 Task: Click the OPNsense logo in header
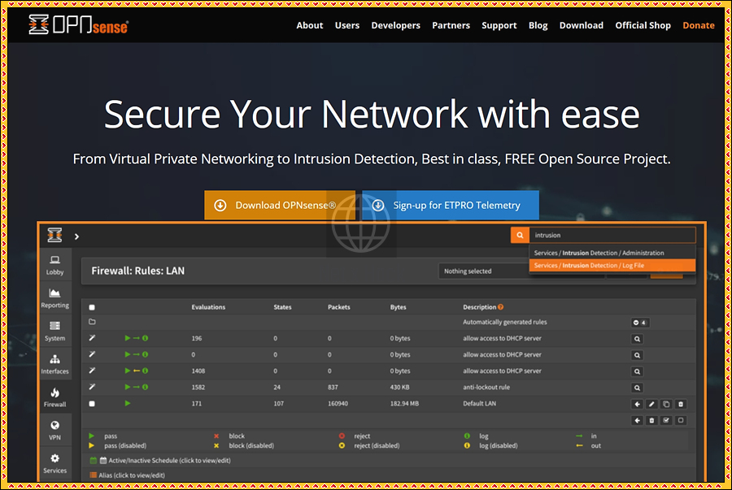pos(78,24)
